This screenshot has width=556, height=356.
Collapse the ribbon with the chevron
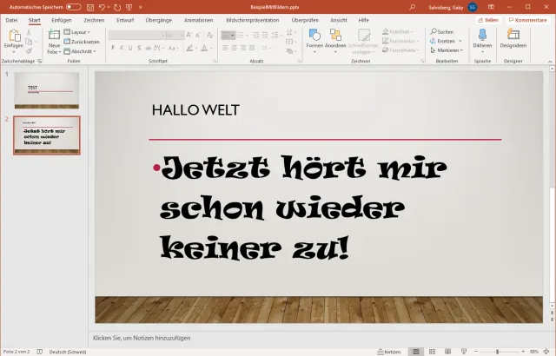pos(550,62)
